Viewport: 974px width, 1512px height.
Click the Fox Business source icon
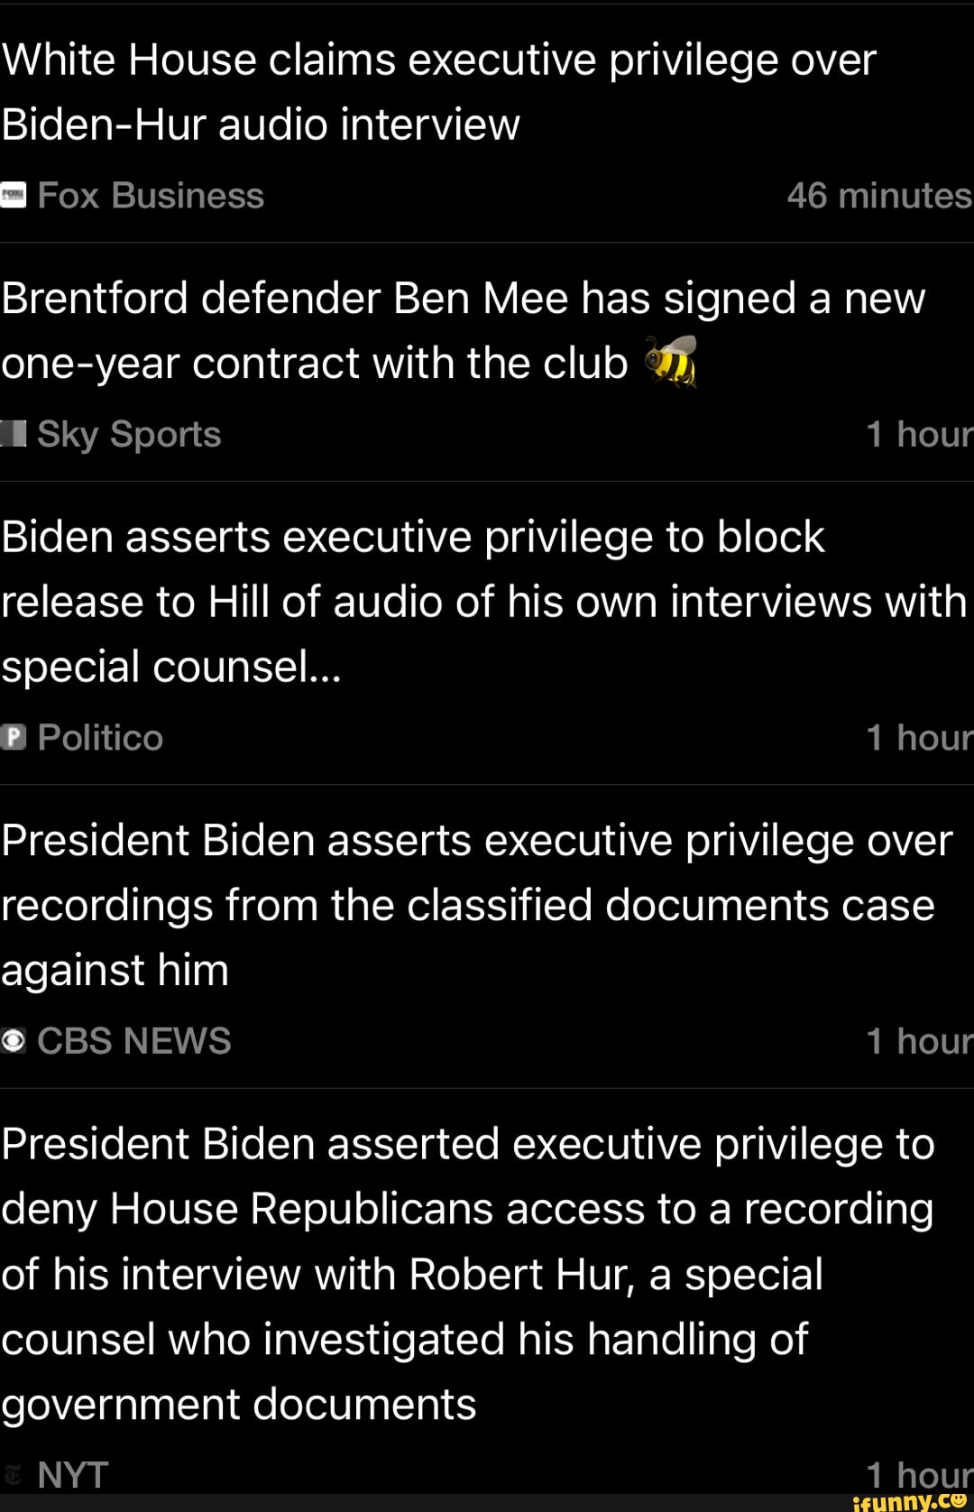(x=13, y=195)
